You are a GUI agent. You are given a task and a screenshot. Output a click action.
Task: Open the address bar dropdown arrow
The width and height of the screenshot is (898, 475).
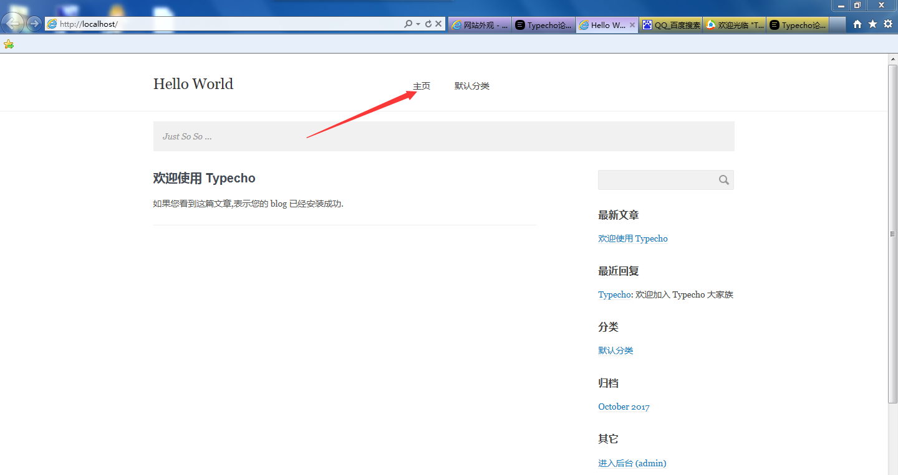[418, 24]
